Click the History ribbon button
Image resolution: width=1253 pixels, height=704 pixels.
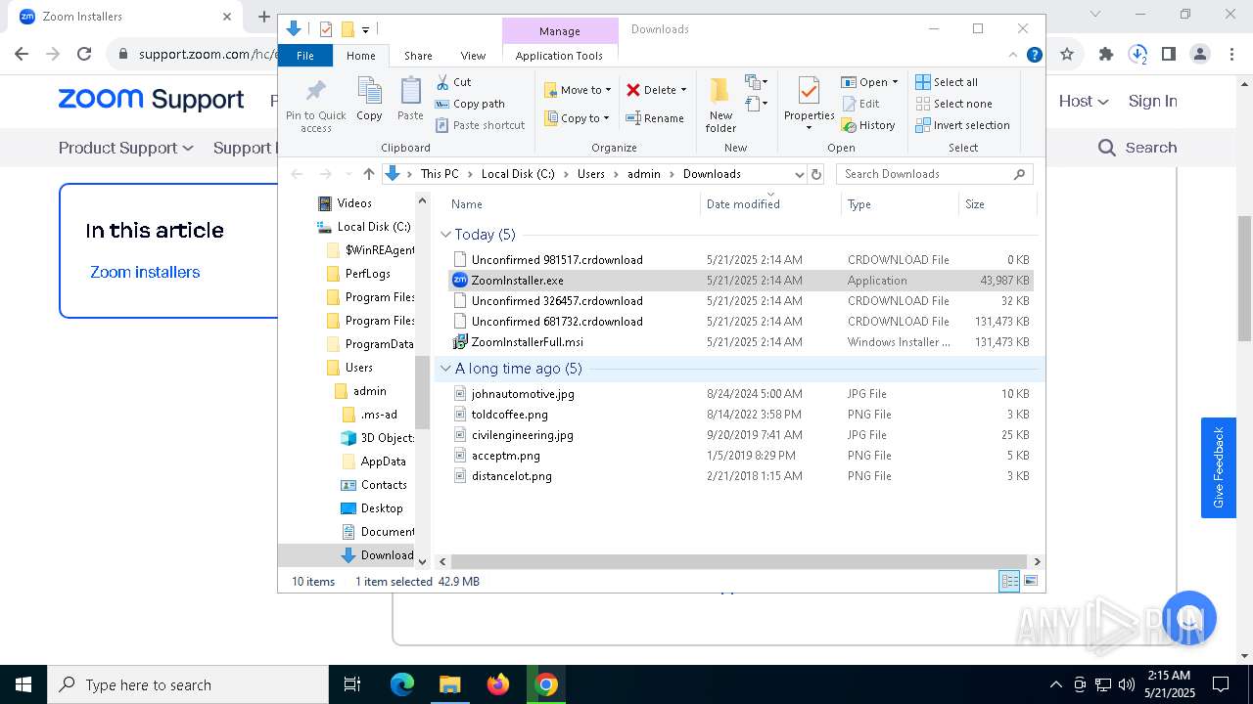point(868,125)
